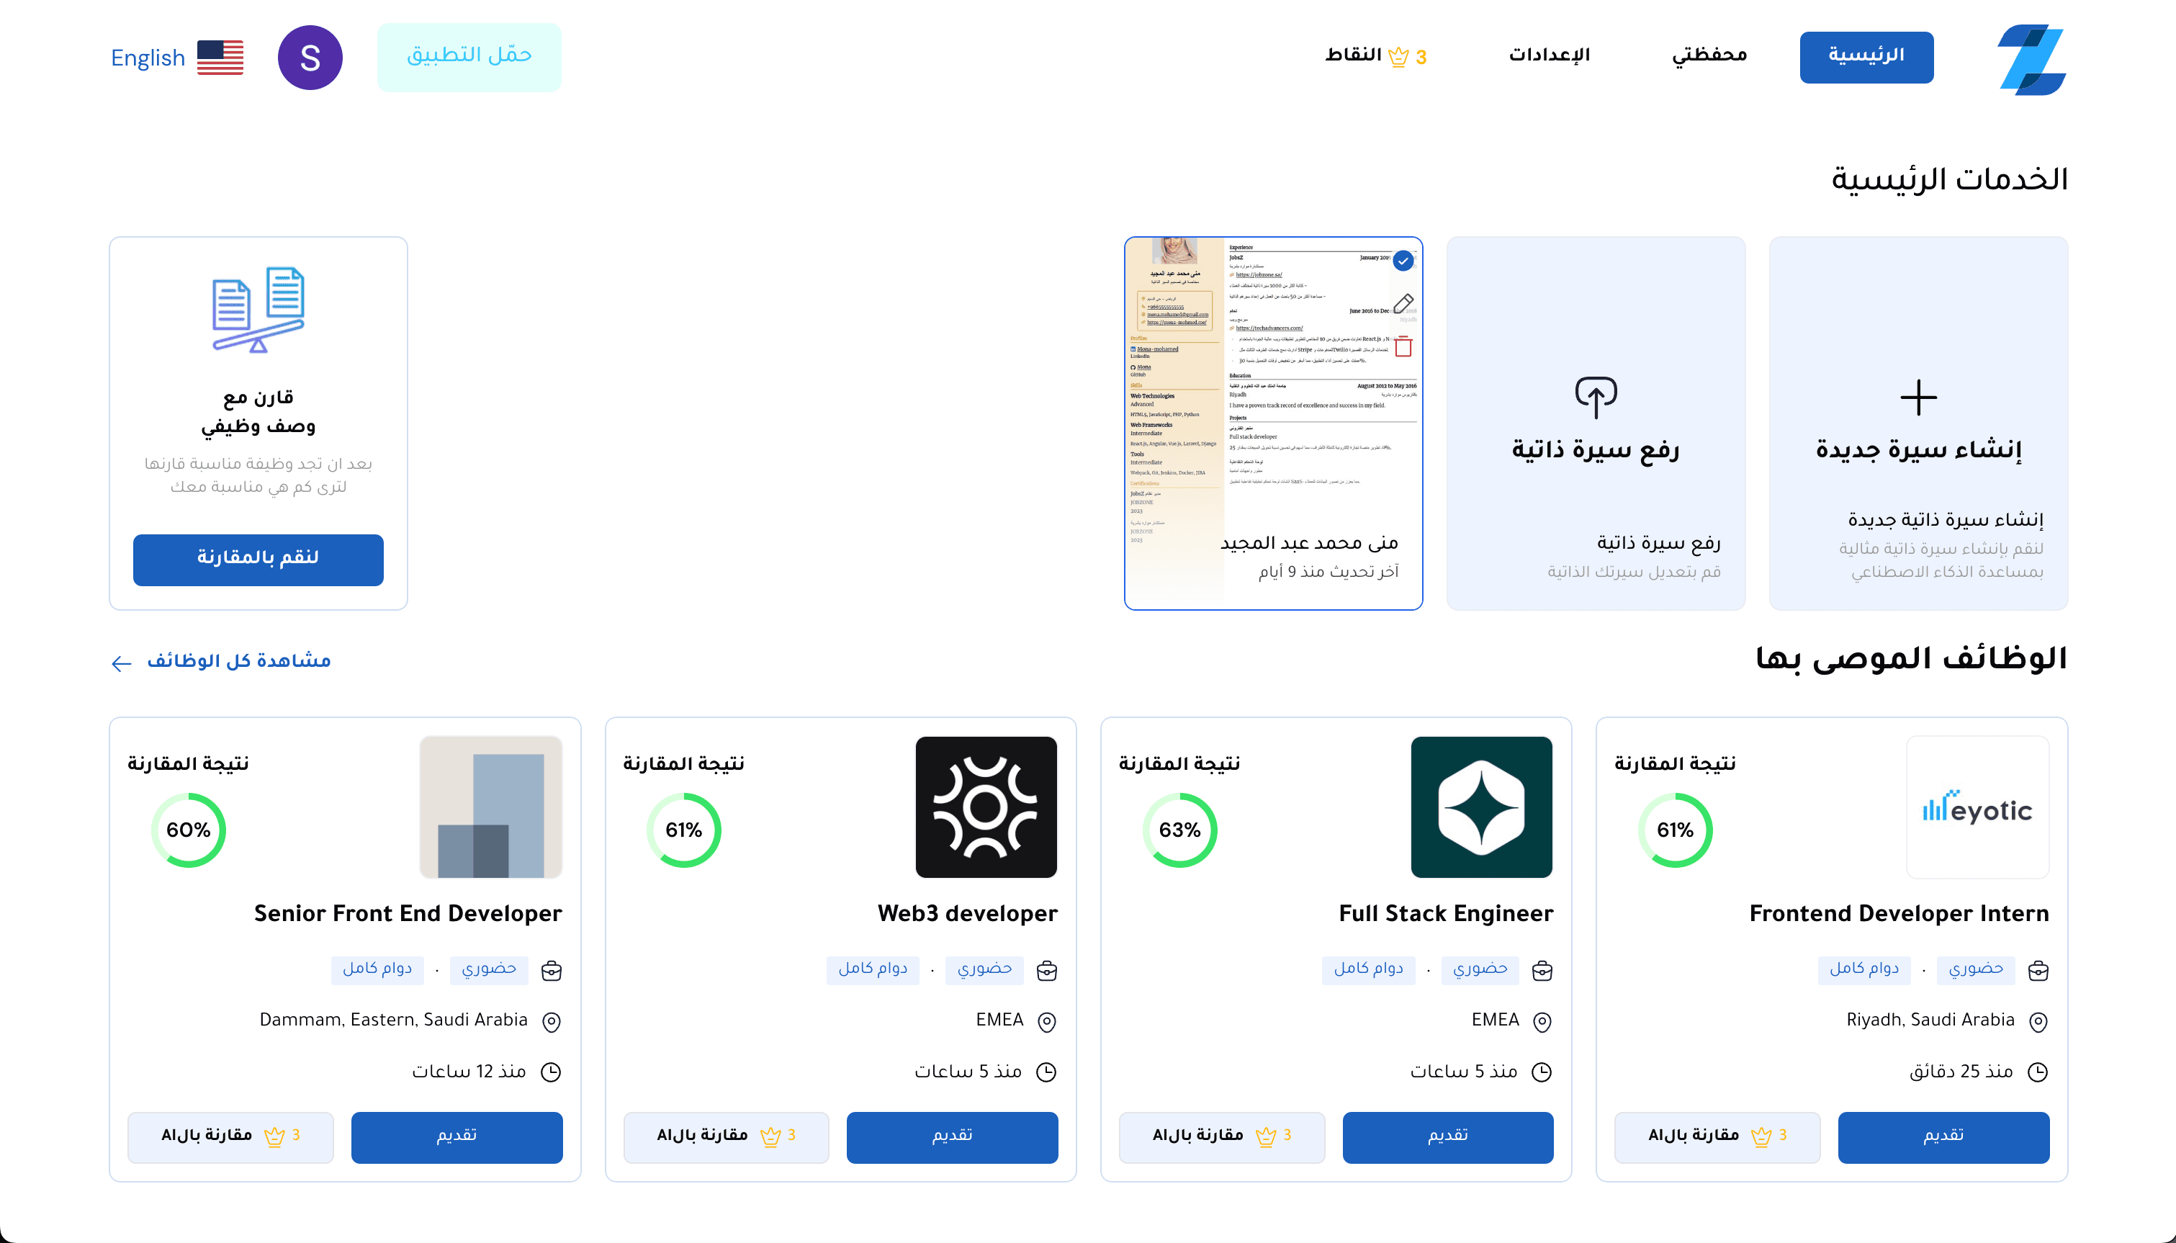Click the لنقم بالمقارنة compare button
The image size is (2176, 1243).
(x=258, y=559)
